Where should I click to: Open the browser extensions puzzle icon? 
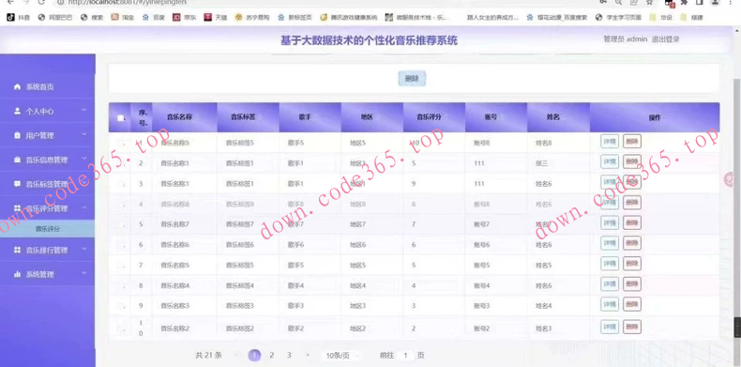[684, 3]
